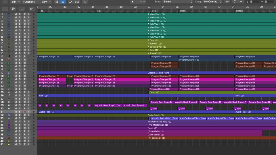The height and width of the screenshot is (155, 276).
Task: Mute track 1 with M button
Action: click(16, 14)
